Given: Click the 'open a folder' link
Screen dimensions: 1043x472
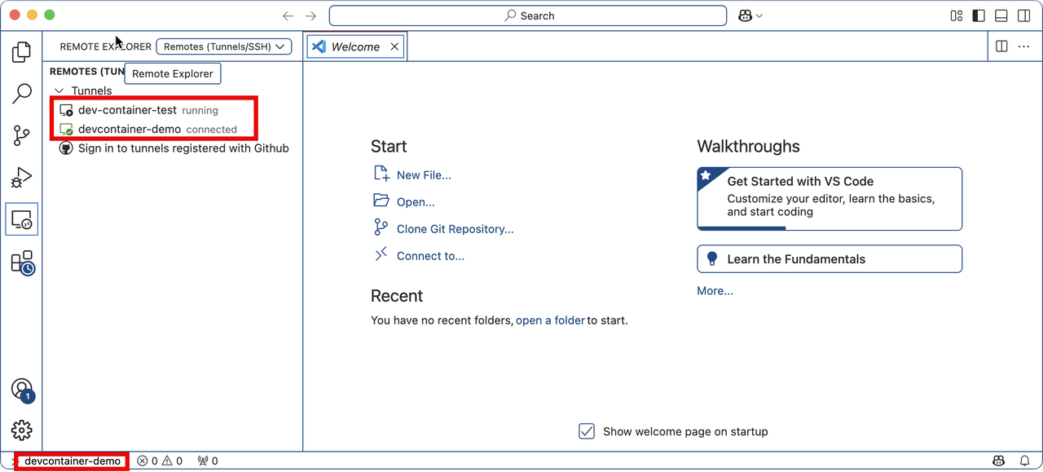Looking at the screenshot, I should [x=551, y=320].
